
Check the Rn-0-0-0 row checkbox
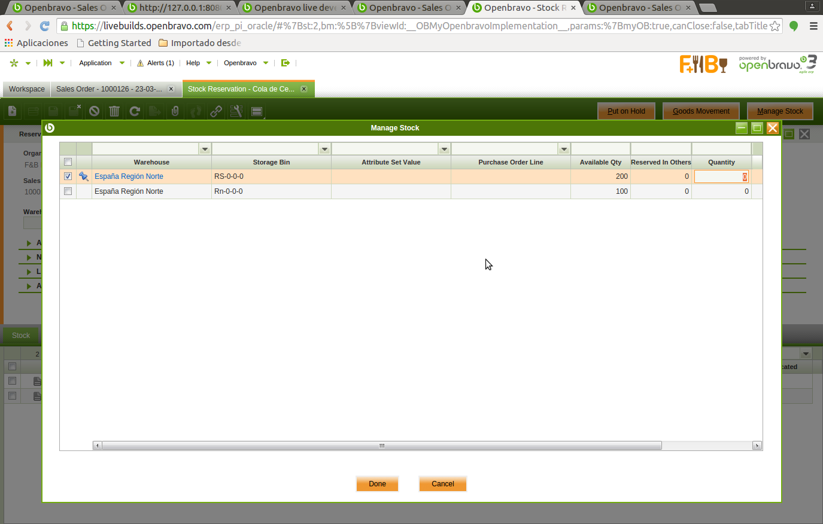pos(68,191)
